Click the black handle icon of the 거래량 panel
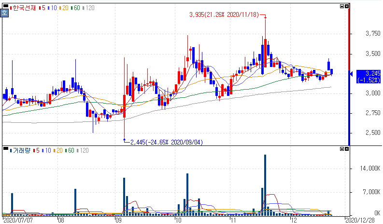 (x=6, y=148)
